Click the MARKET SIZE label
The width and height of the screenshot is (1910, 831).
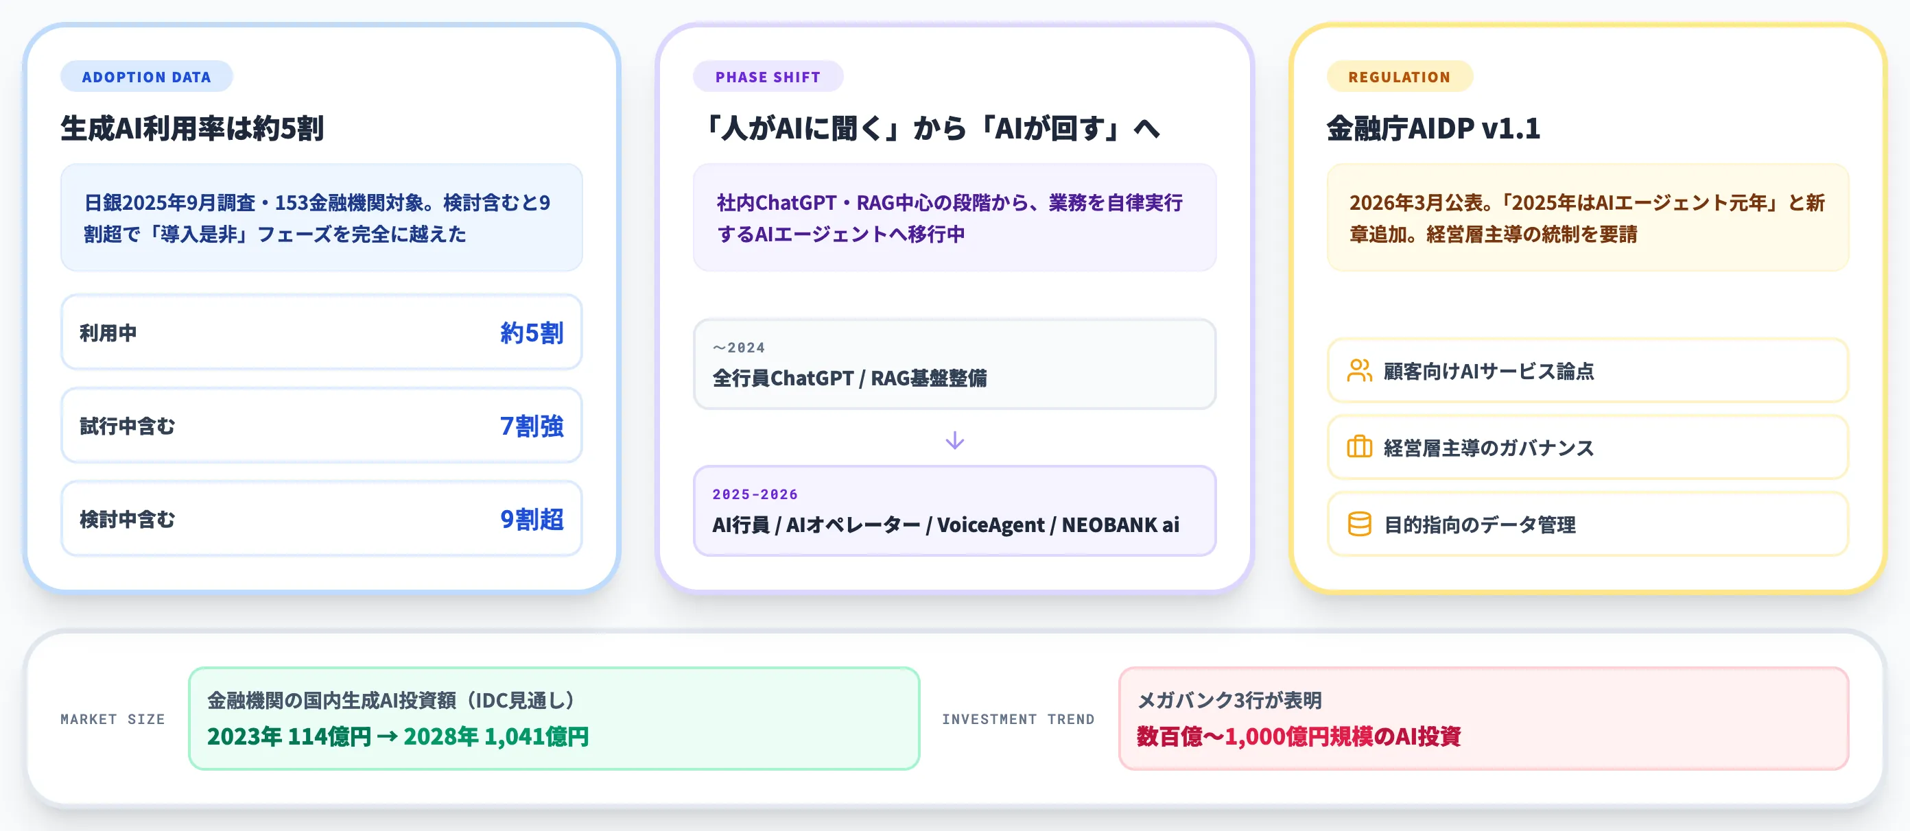coord(113,719)
